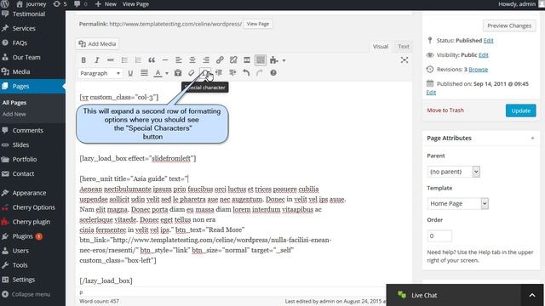The image size is (545, 306).
Task: Toggle italic formatting in the editor toolbar
Action: pos(97,60)
